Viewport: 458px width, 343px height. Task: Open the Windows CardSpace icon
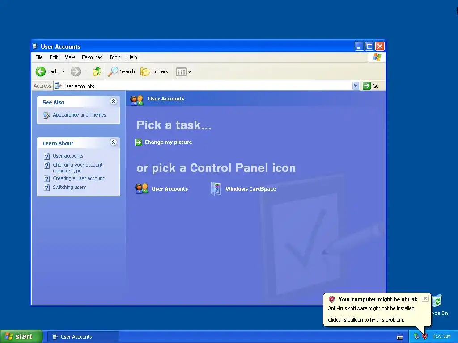[216, 189]
